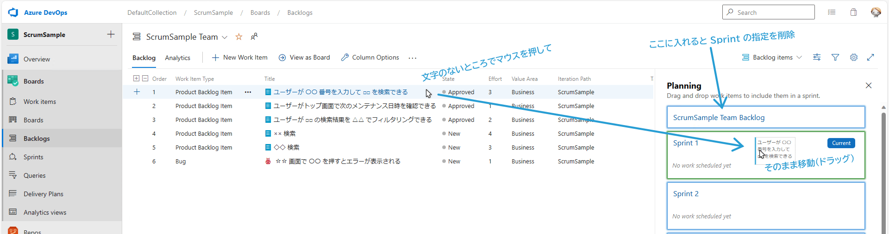Toggle the filter funnel icon
The width and height of the screenshot is (889, 234).
click(x=835, y=57)
